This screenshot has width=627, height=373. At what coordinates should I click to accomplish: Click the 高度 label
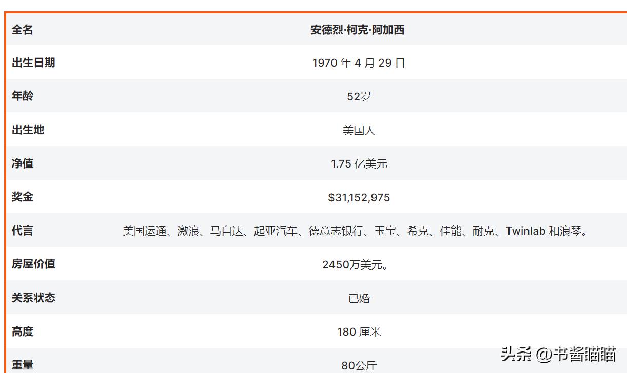(23, 331)
